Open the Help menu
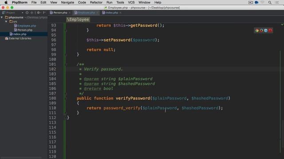The image size is (284, 159). click(x=158, y=2)
